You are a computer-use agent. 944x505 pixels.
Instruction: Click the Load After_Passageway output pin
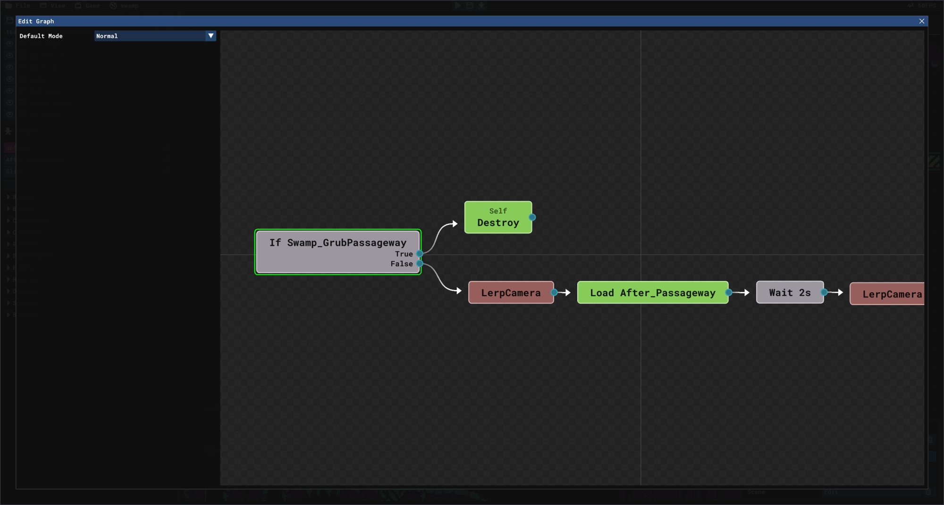pyautogui.click(x=728, y=293)
